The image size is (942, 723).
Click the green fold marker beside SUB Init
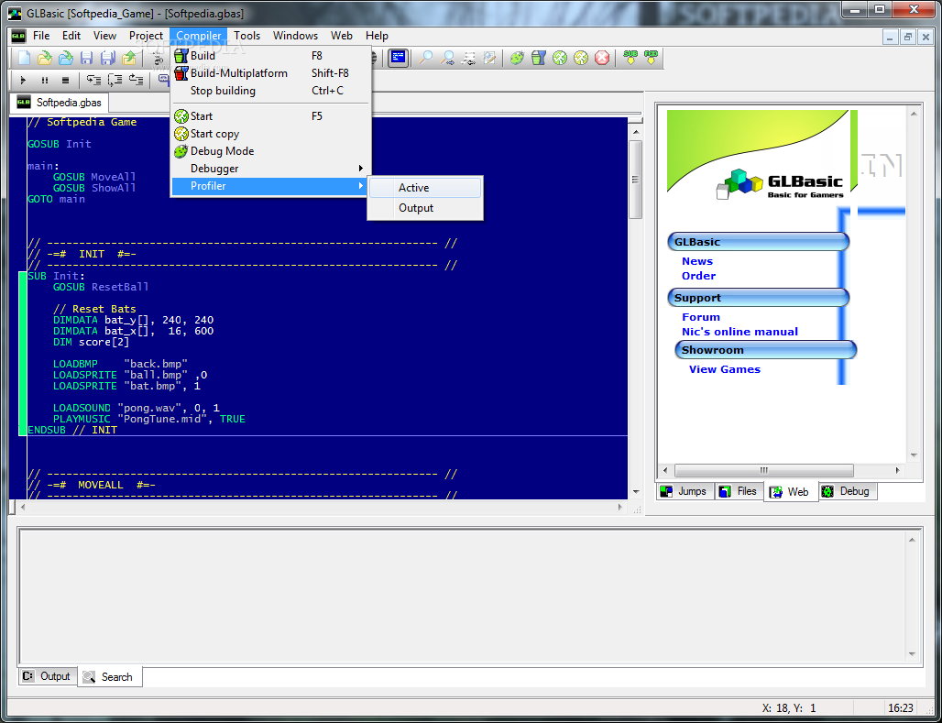[x=23, y=354]
